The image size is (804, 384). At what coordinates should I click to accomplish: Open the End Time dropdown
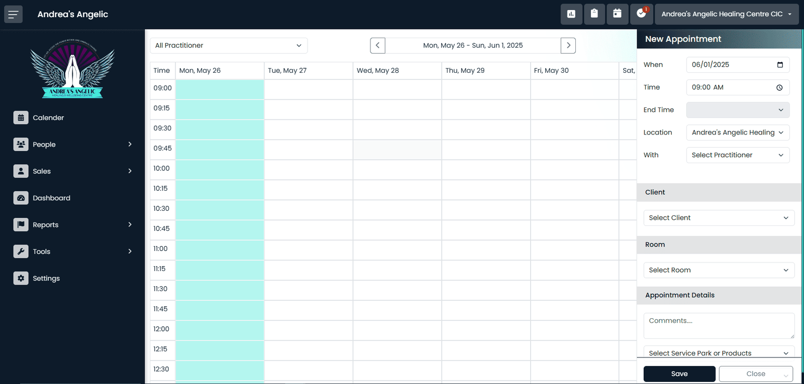pos(738,110)
